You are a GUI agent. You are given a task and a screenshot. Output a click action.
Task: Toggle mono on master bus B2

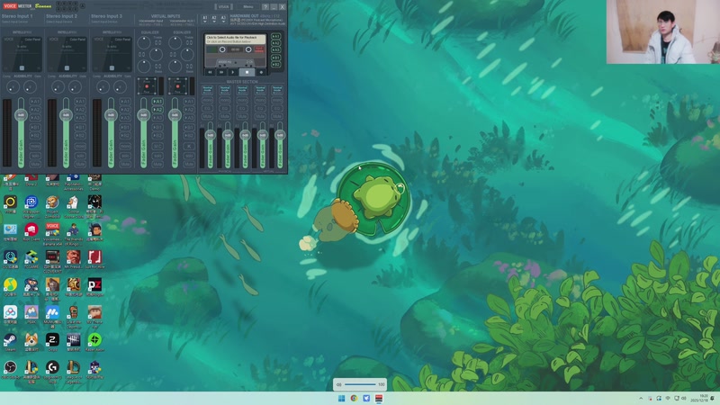pos(277,100)
